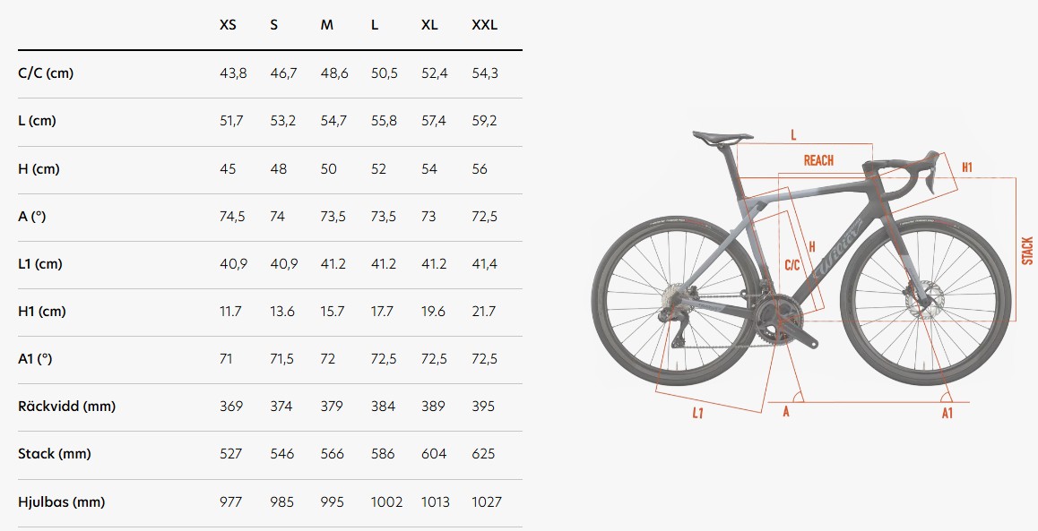This screenshot has height=531, width=1038.
Task: Select the H1 label near handlebars
Action: click(967, 167)
